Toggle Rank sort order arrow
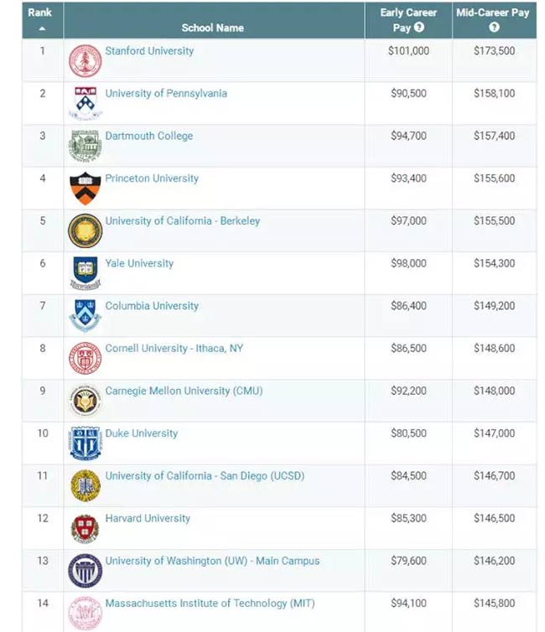545x632 pixels. (42, 28)
